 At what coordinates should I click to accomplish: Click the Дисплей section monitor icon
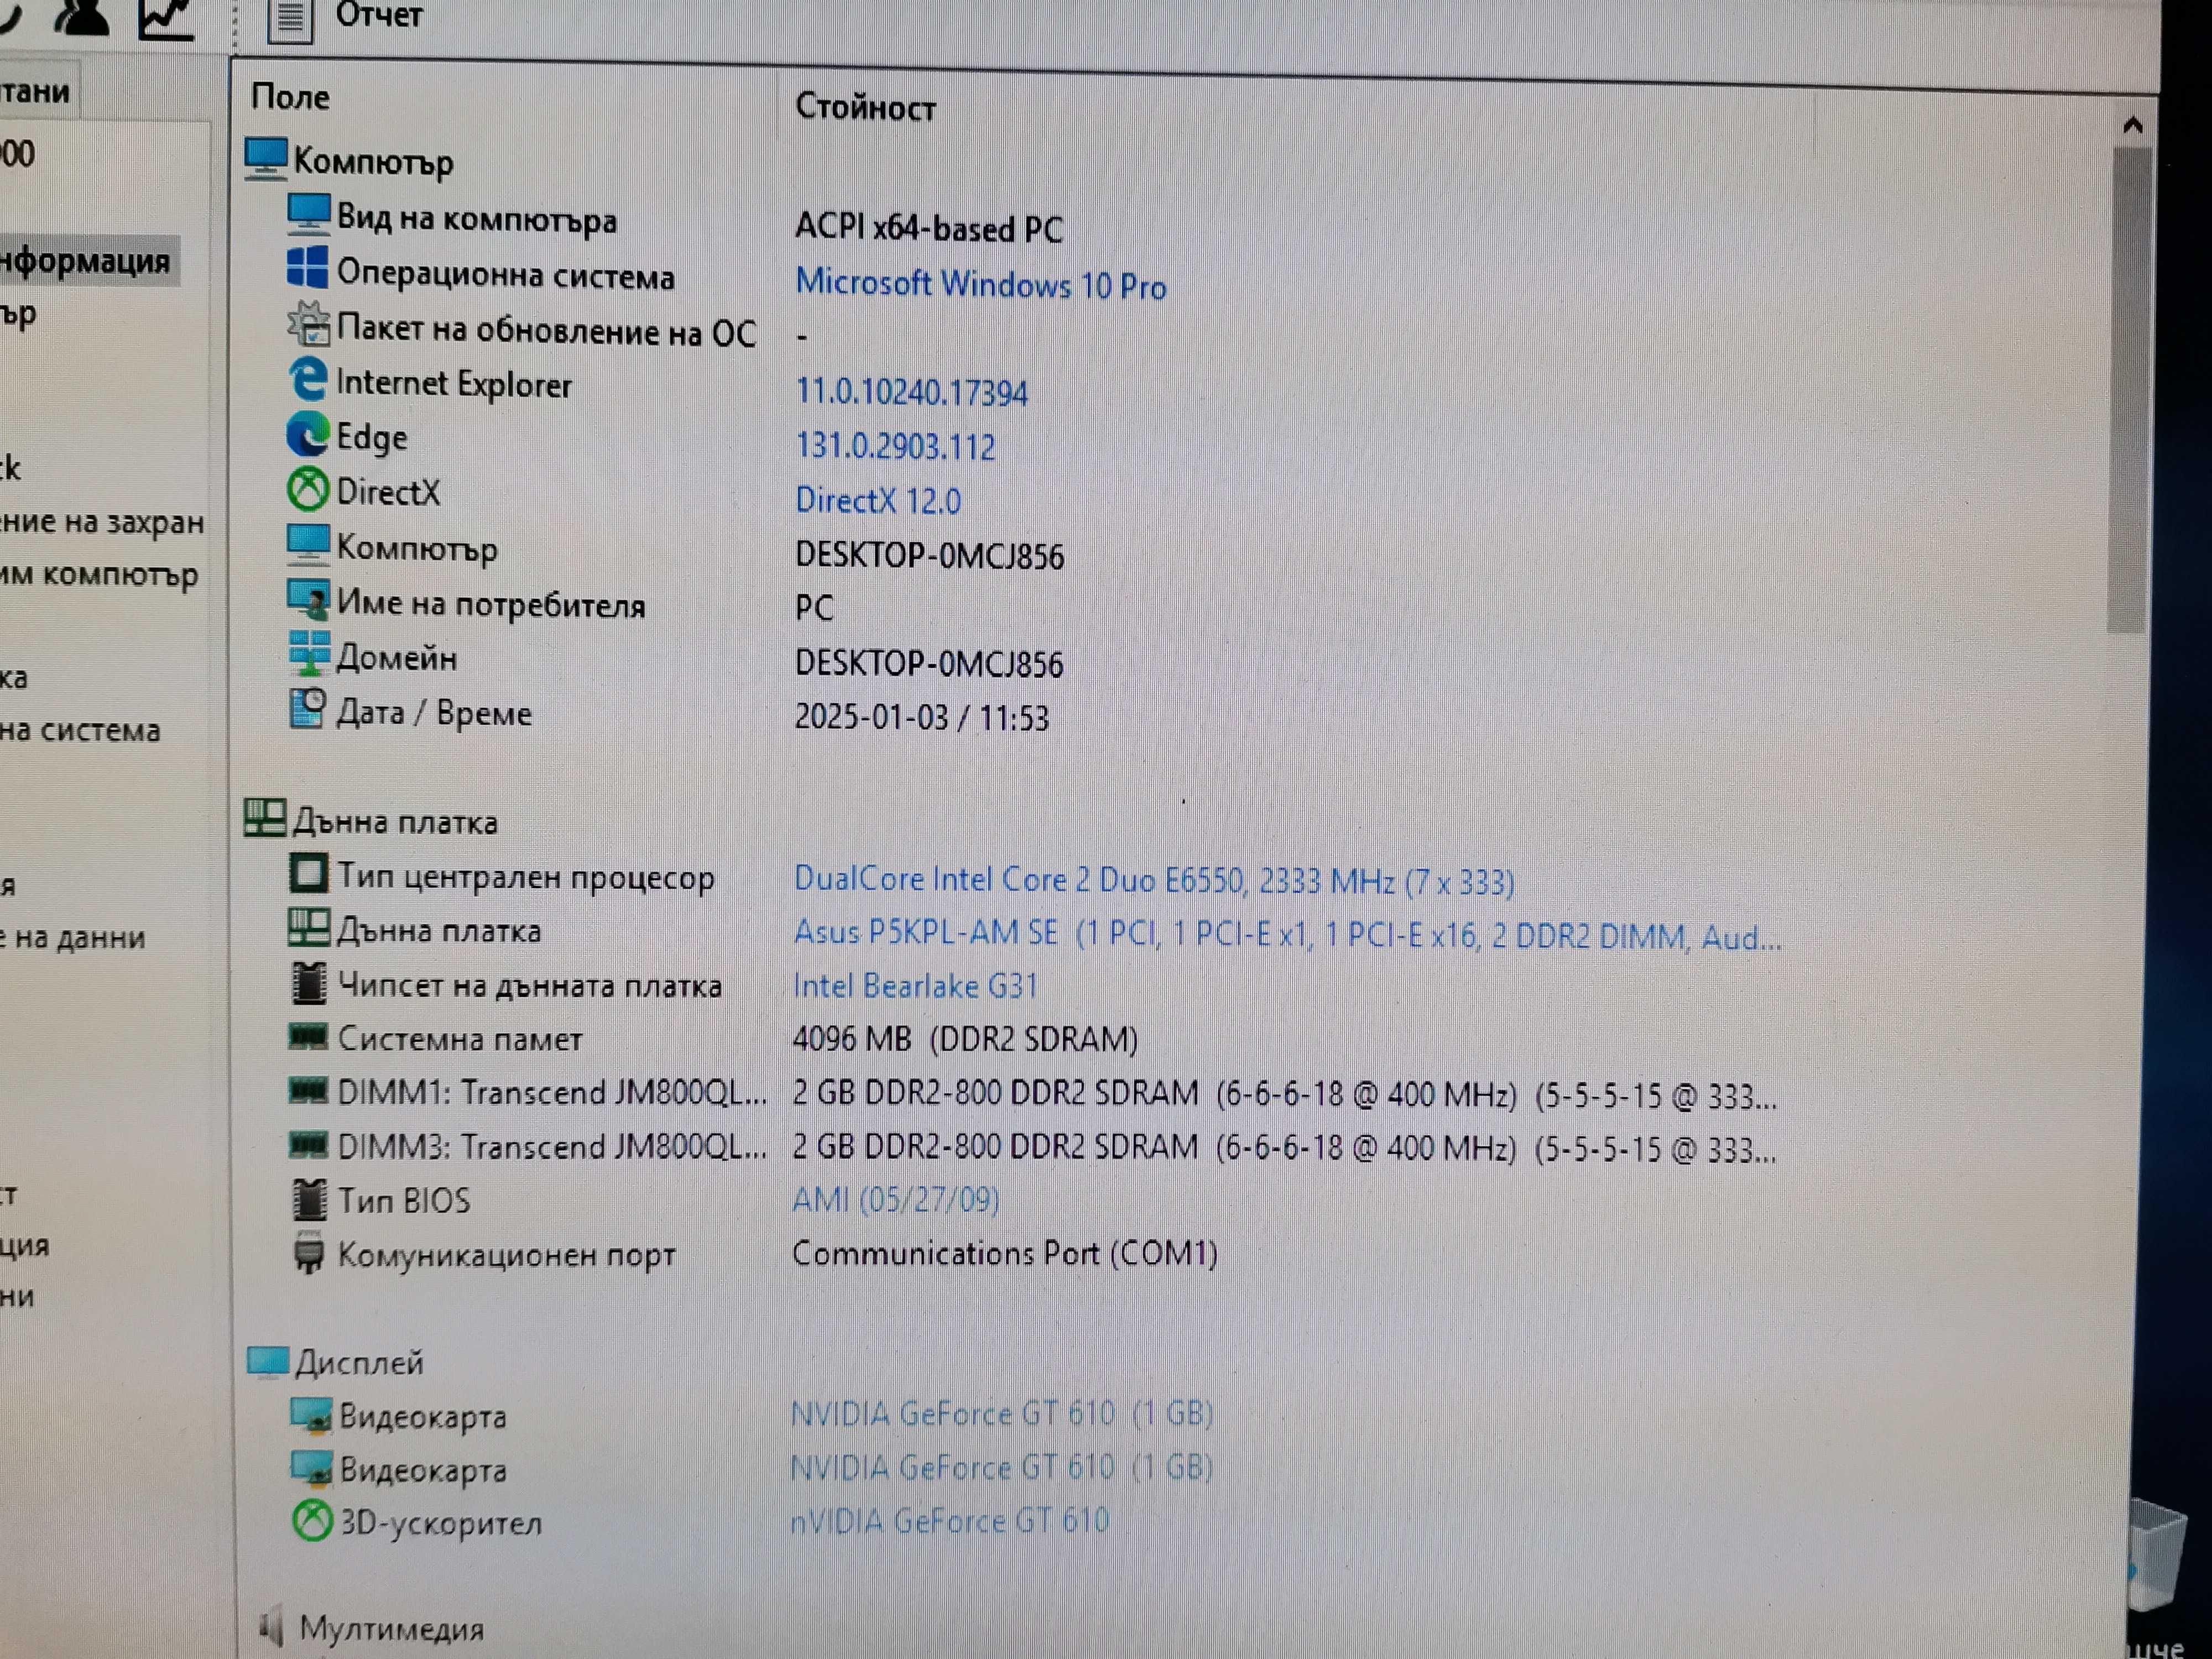(x=267, y=1362)
